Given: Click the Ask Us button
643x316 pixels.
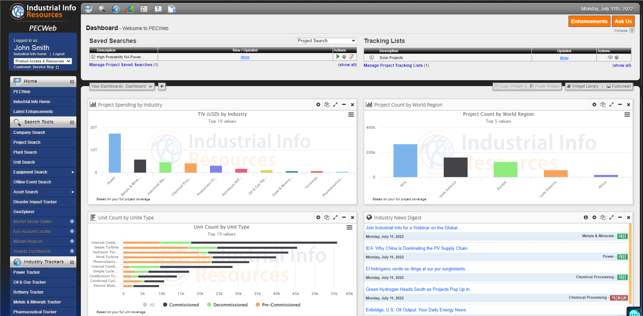Looking at the screenshot, I should [x=623, y=21].
